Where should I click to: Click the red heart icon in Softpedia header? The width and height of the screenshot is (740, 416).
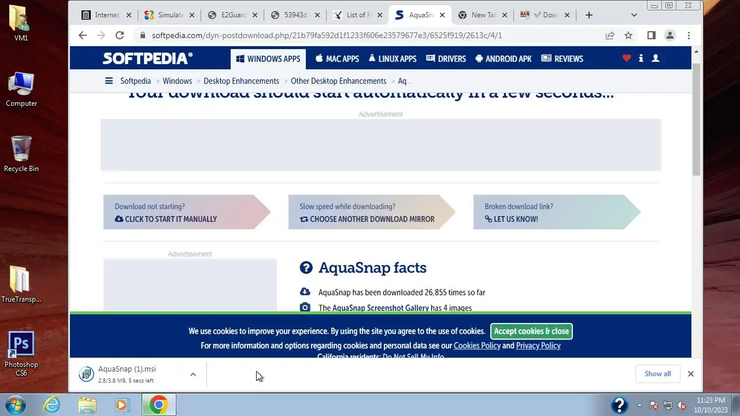(627, 58)
